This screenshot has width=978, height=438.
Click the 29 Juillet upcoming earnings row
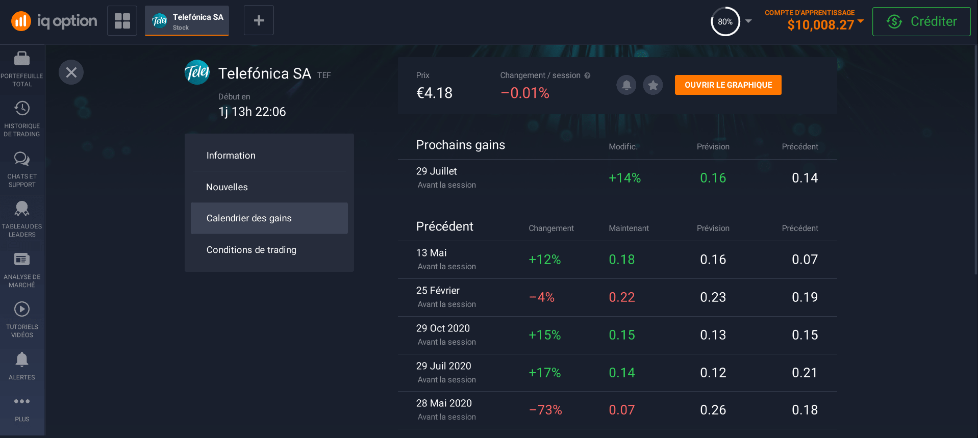tap(617, 178)
